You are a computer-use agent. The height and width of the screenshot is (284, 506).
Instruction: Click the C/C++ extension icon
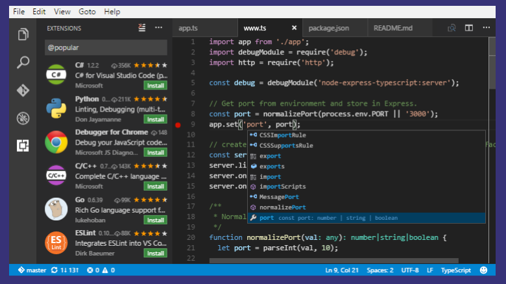[56, 175]
